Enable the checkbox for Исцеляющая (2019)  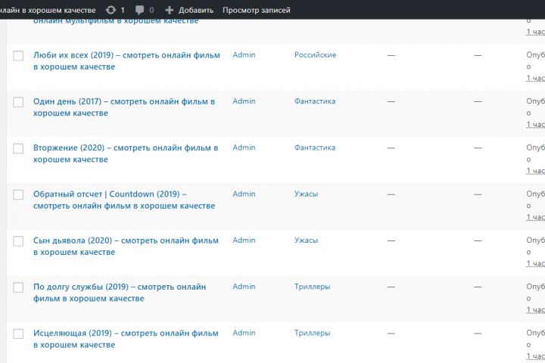click(x=19, y=334)
